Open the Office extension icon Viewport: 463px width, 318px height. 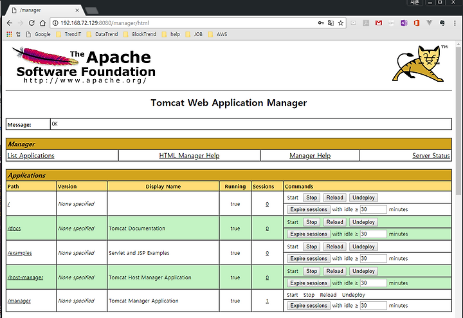coord(417,23)
